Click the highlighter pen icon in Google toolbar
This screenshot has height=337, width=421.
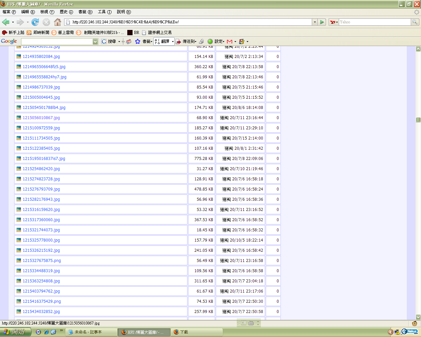[x=201, y=41]
